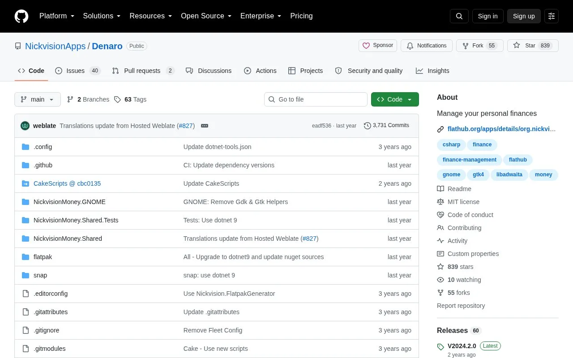Expand the Resources menu
The height and width of the screenshot is (358, 573).
[x=151, y=16]
